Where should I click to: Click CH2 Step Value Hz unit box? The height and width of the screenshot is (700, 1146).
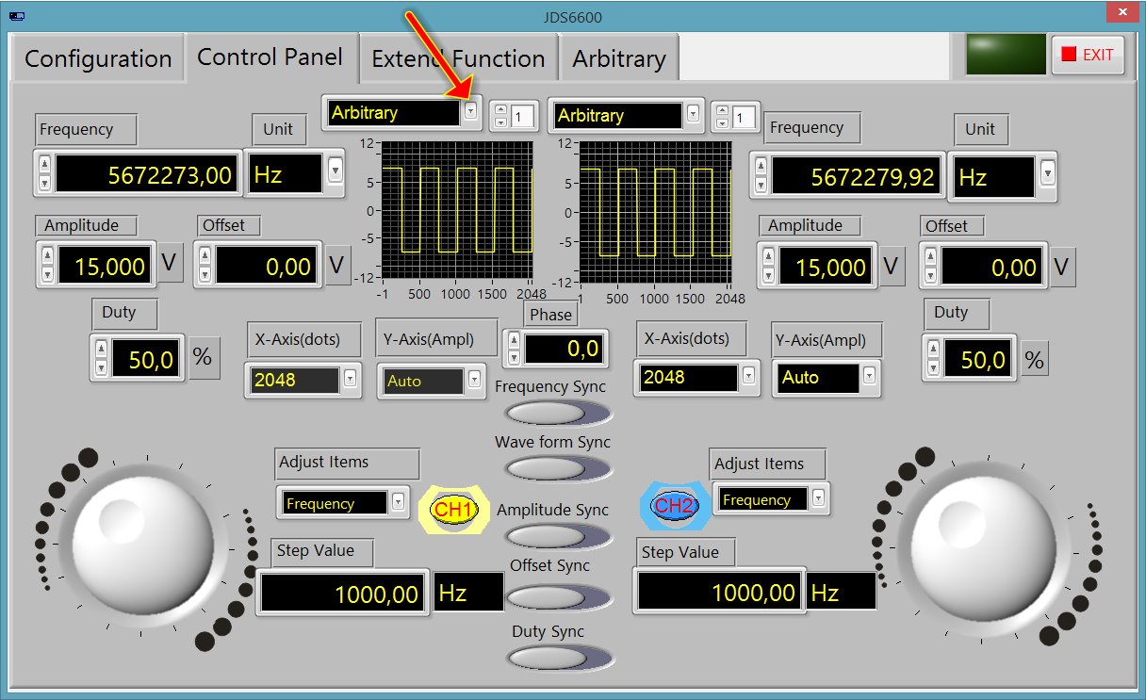[x=841, y=593]
